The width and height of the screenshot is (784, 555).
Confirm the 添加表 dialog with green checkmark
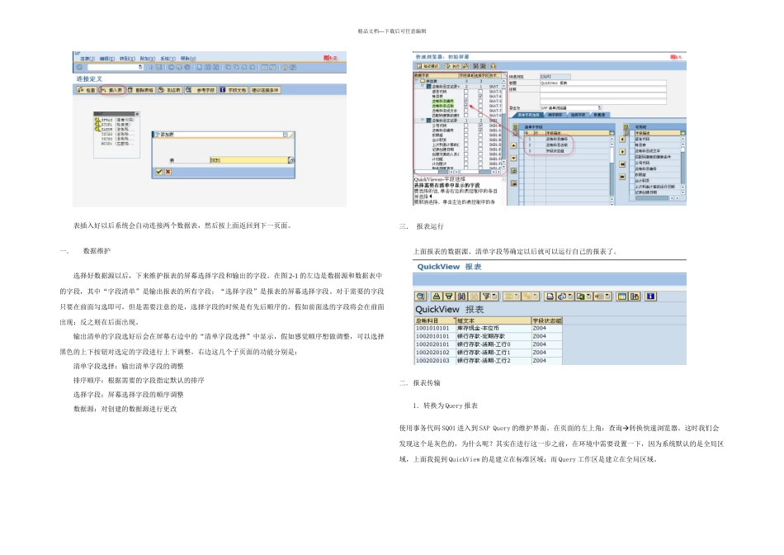coord(159,172)
